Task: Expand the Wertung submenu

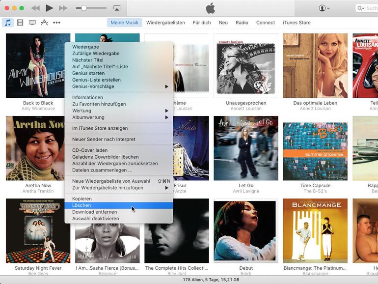Action: (119, 111)
